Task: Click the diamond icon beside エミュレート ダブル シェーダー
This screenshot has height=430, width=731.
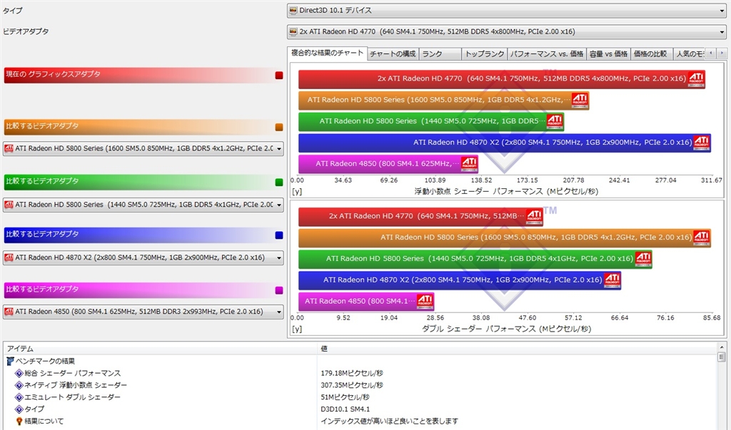Action: (x=19, y=397)
